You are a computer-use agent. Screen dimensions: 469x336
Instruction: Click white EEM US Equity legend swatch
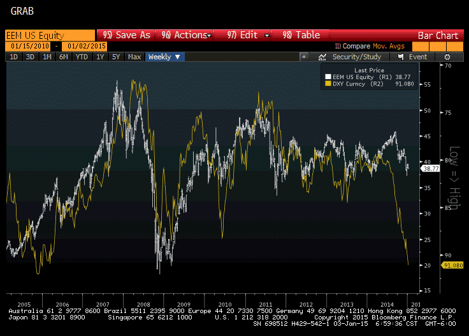329,77
